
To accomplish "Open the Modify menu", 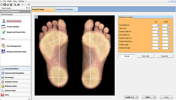I will point(9,1).
